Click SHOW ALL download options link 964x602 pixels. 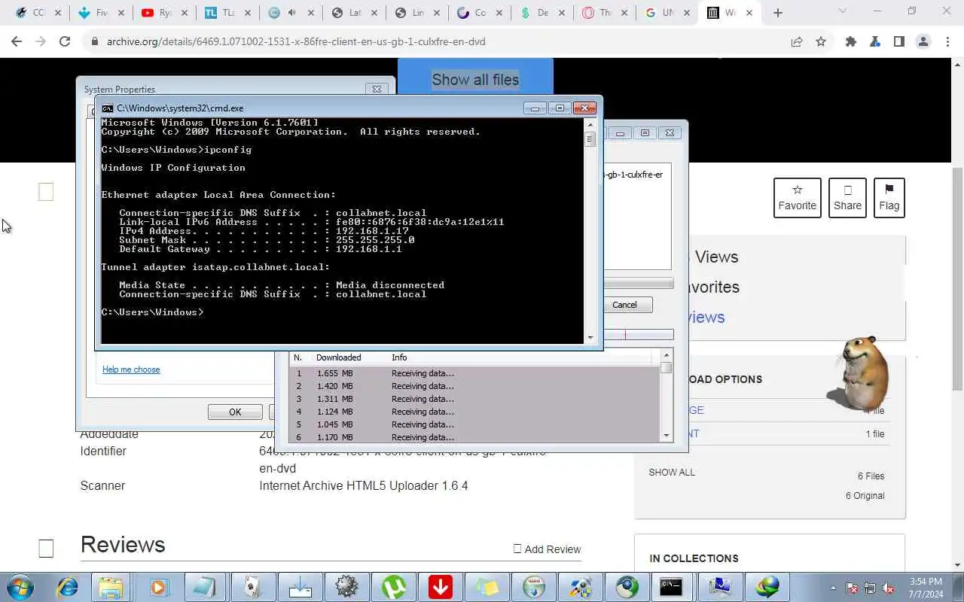(x=672, y=473)
